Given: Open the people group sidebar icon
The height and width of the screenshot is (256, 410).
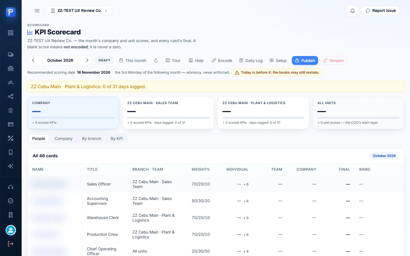Looking at the screenshot, I should point(11,82).
